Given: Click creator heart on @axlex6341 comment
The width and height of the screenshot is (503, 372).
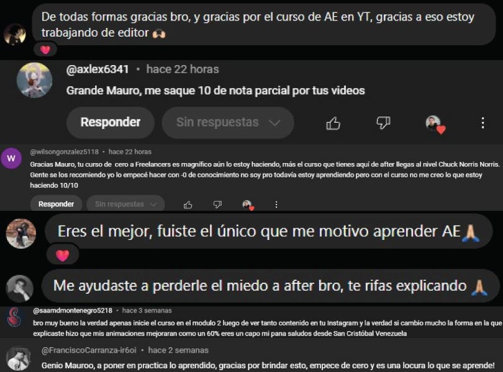Looking at the screenshot, I should coord(435,124).
